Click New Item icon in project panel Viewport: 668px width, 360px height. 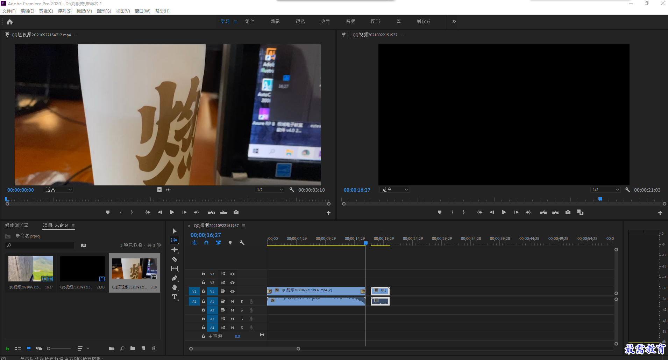(143, 348)
